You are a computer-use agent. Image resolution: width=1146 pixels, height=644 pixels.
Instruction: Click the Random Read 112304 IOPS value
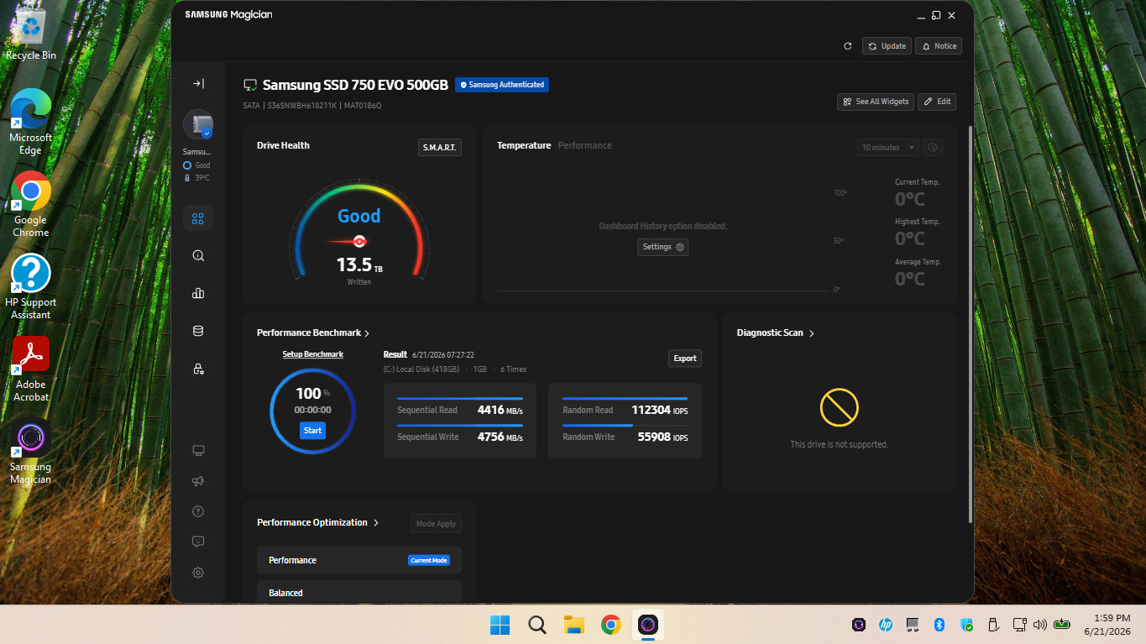pos(660,411)
